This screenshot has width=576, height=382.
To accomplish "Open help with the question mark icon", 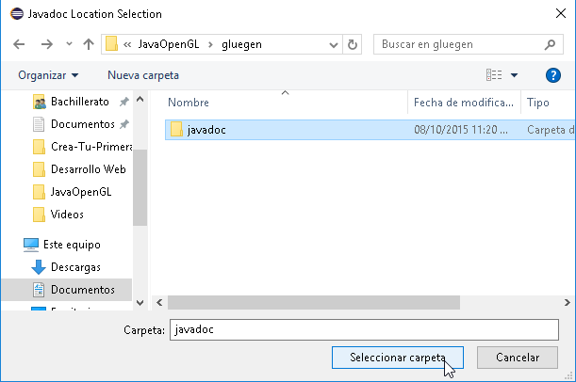I will (552, 75).
